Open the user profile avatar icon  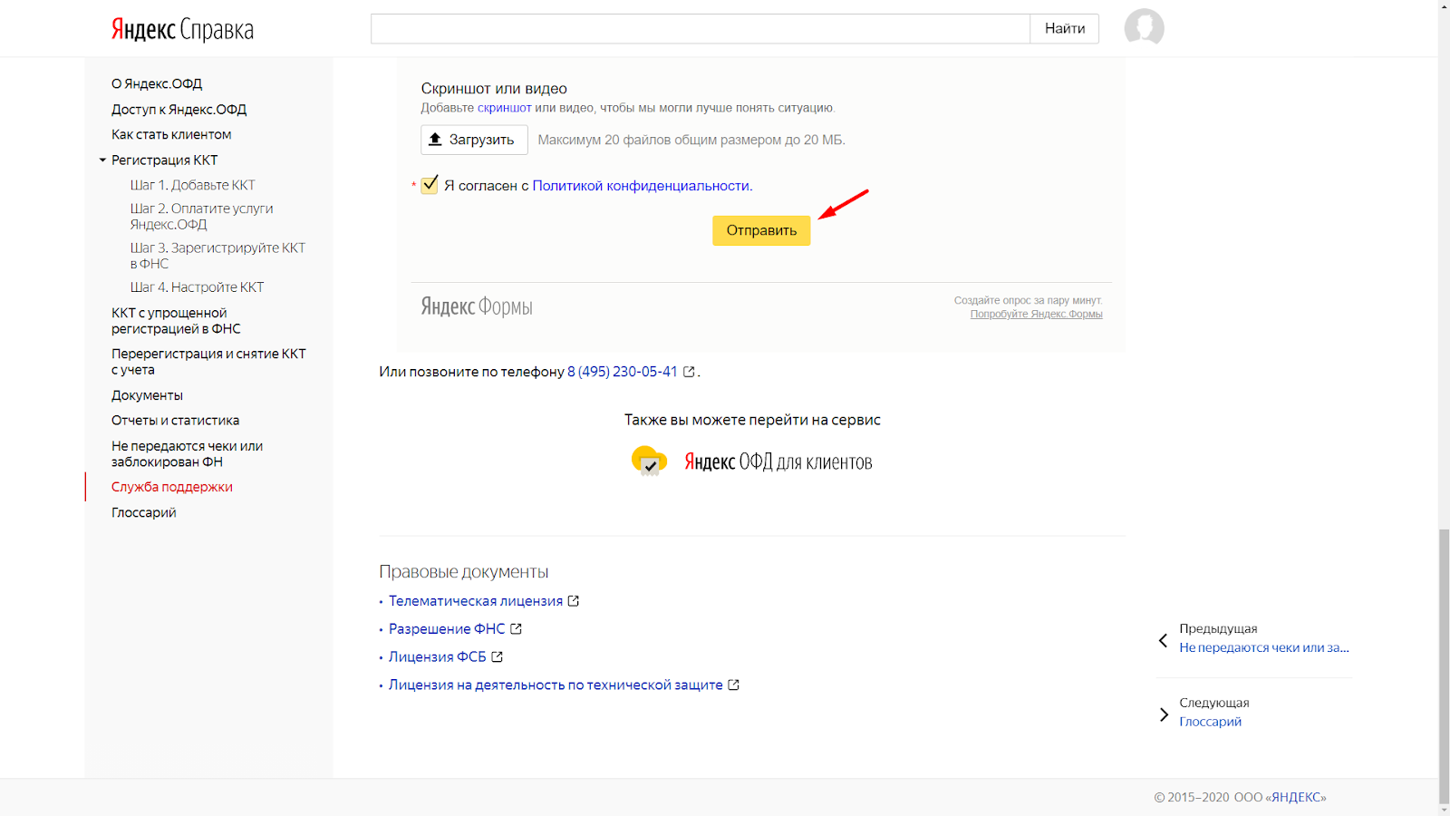point(1144,28)
